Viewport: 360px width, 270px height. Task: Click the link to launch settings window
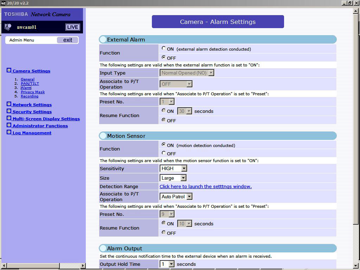[x=205, y=187]
